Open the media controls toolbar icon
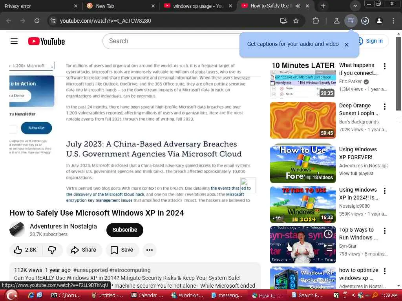402x301 pixels. 351,21
